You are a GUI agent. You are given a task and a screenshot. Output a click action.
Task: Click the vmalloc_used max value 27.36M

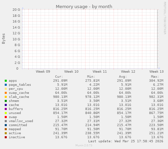point(157,121)
